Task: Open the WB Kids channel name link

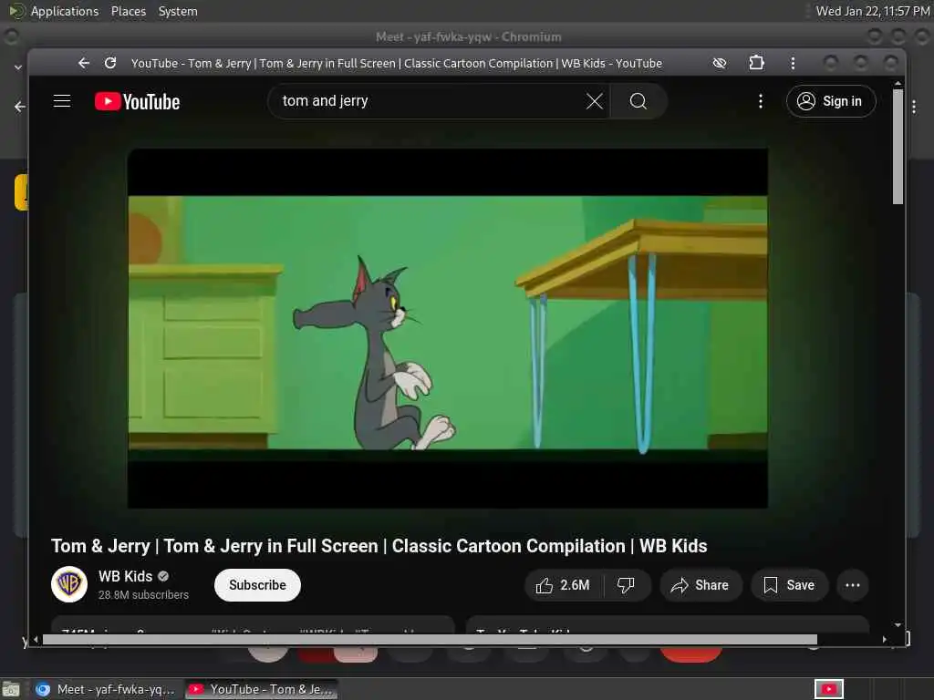Action: pyautogui.click(x=125, y=576)
